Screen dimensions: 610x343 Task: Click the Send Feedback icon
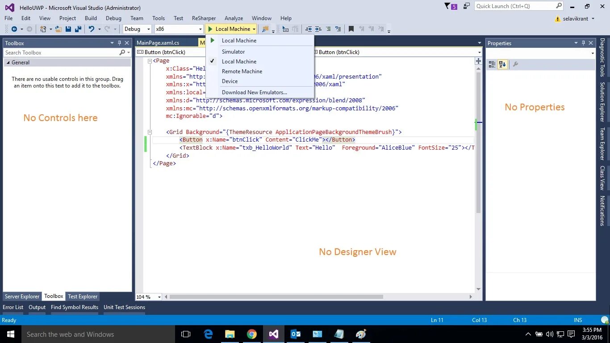467,6
